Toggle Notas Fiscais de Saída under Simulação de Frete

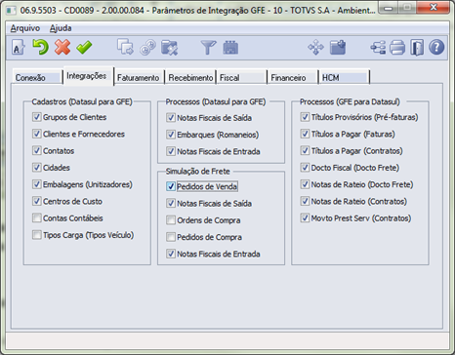171,204
